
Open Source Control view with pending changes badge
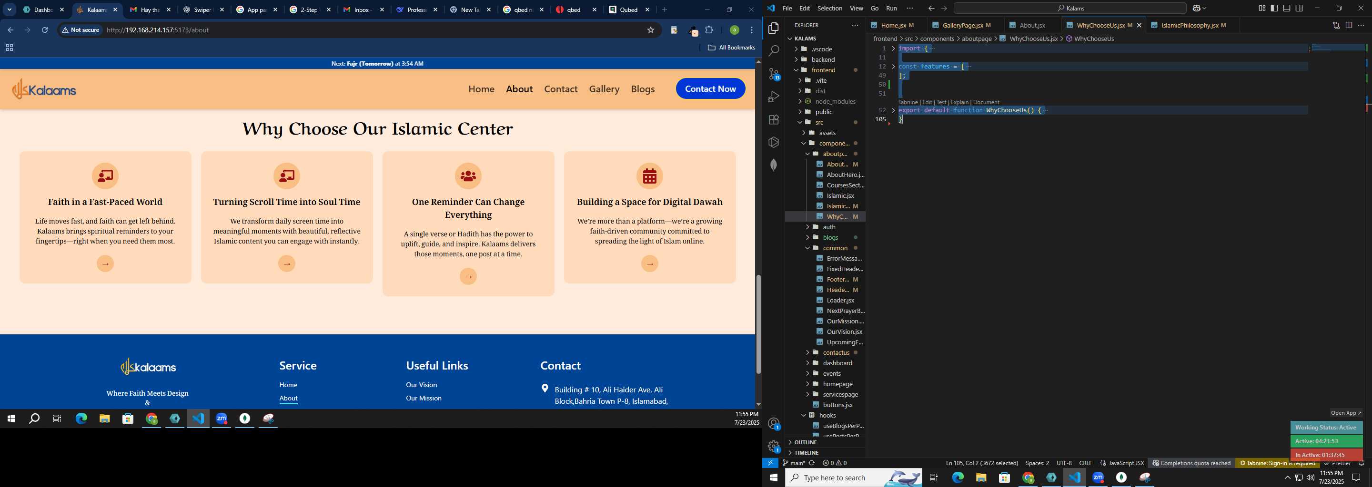coord(774,74)
